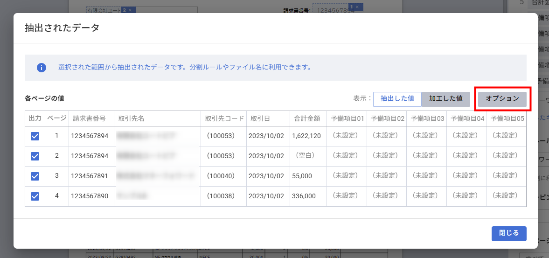Uncheck the output checkbox for page 2
Screen dimensions: 549x258
click(x=35, y=156)
